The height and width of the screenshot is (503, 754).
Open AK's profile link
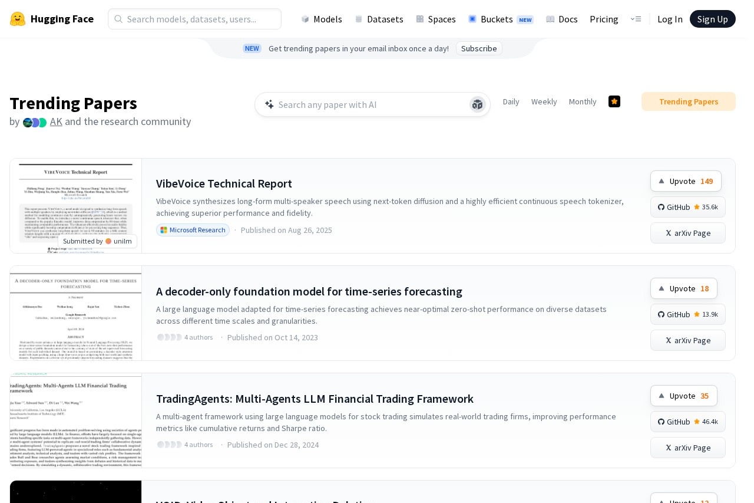click(x=56, y=121)
